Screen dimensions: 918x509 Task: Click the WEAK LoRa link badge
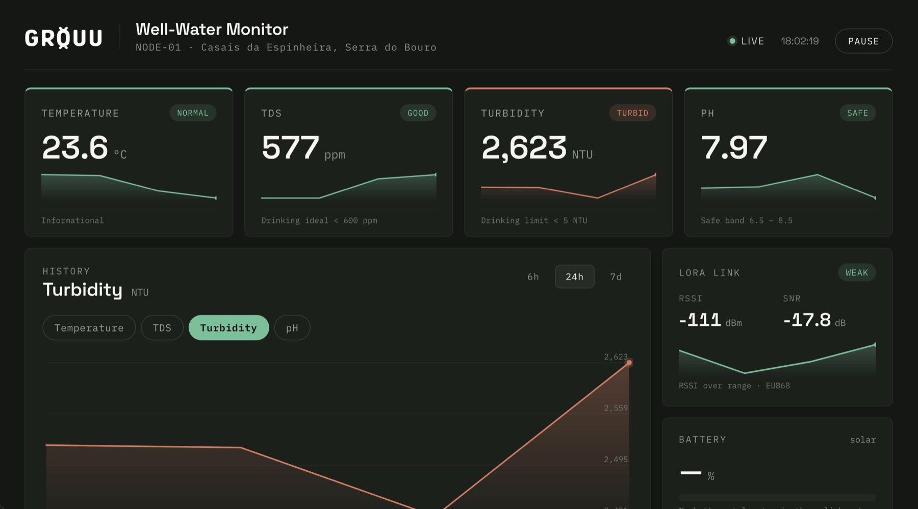[x=857, y=272]
